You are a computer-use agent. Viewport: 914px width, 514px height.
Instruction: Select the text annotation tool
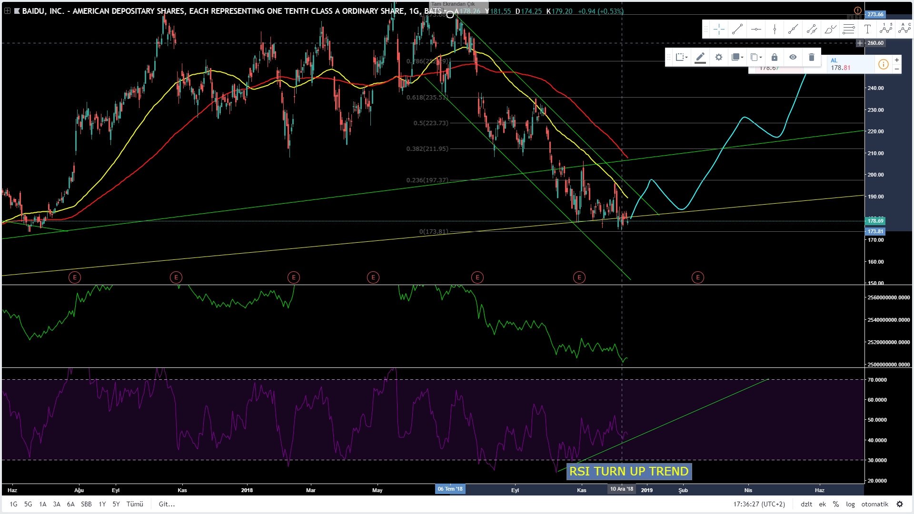point(867,30)
